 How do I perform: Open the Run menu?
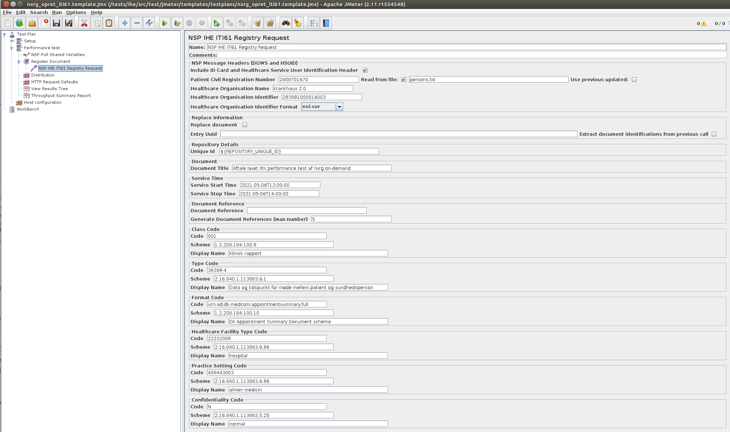tap(57, 12)
